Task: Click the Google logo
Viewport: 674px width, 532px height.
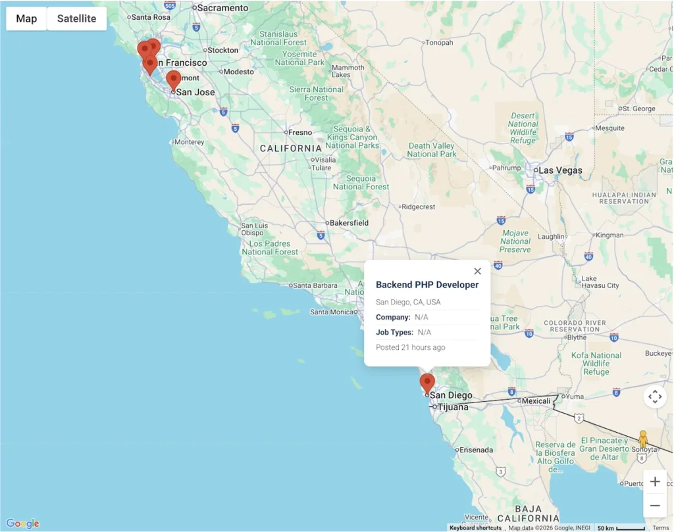Action: point(22,522)
